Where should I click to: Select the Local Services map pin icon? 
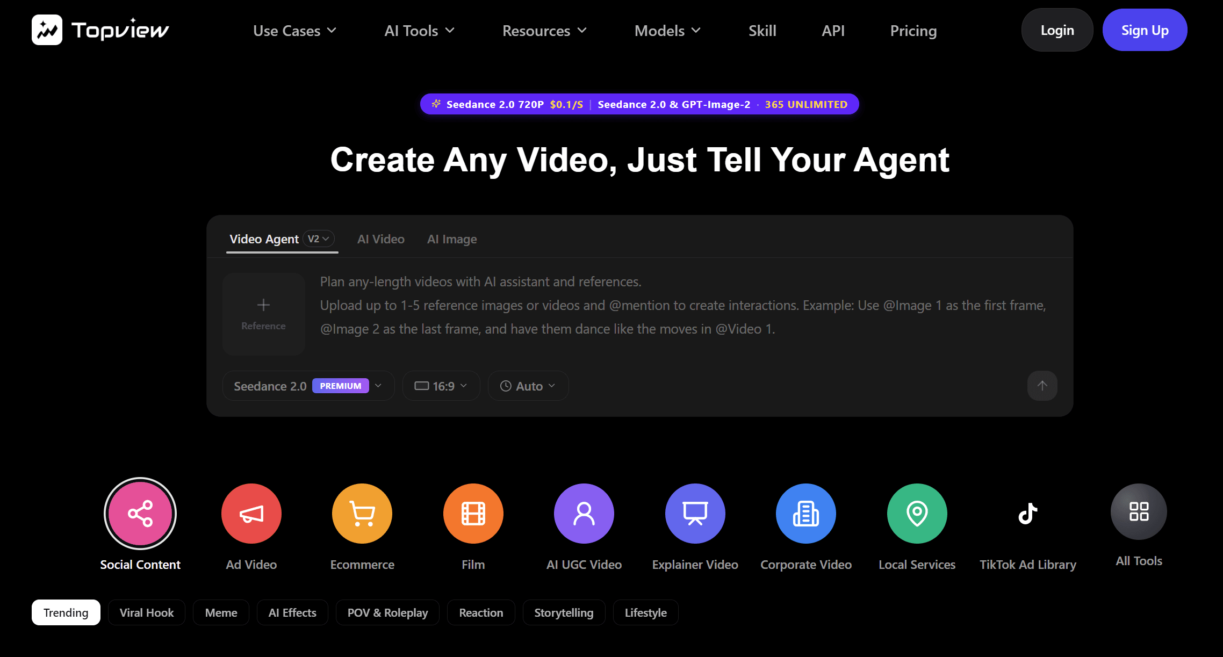tap(917, 514)
